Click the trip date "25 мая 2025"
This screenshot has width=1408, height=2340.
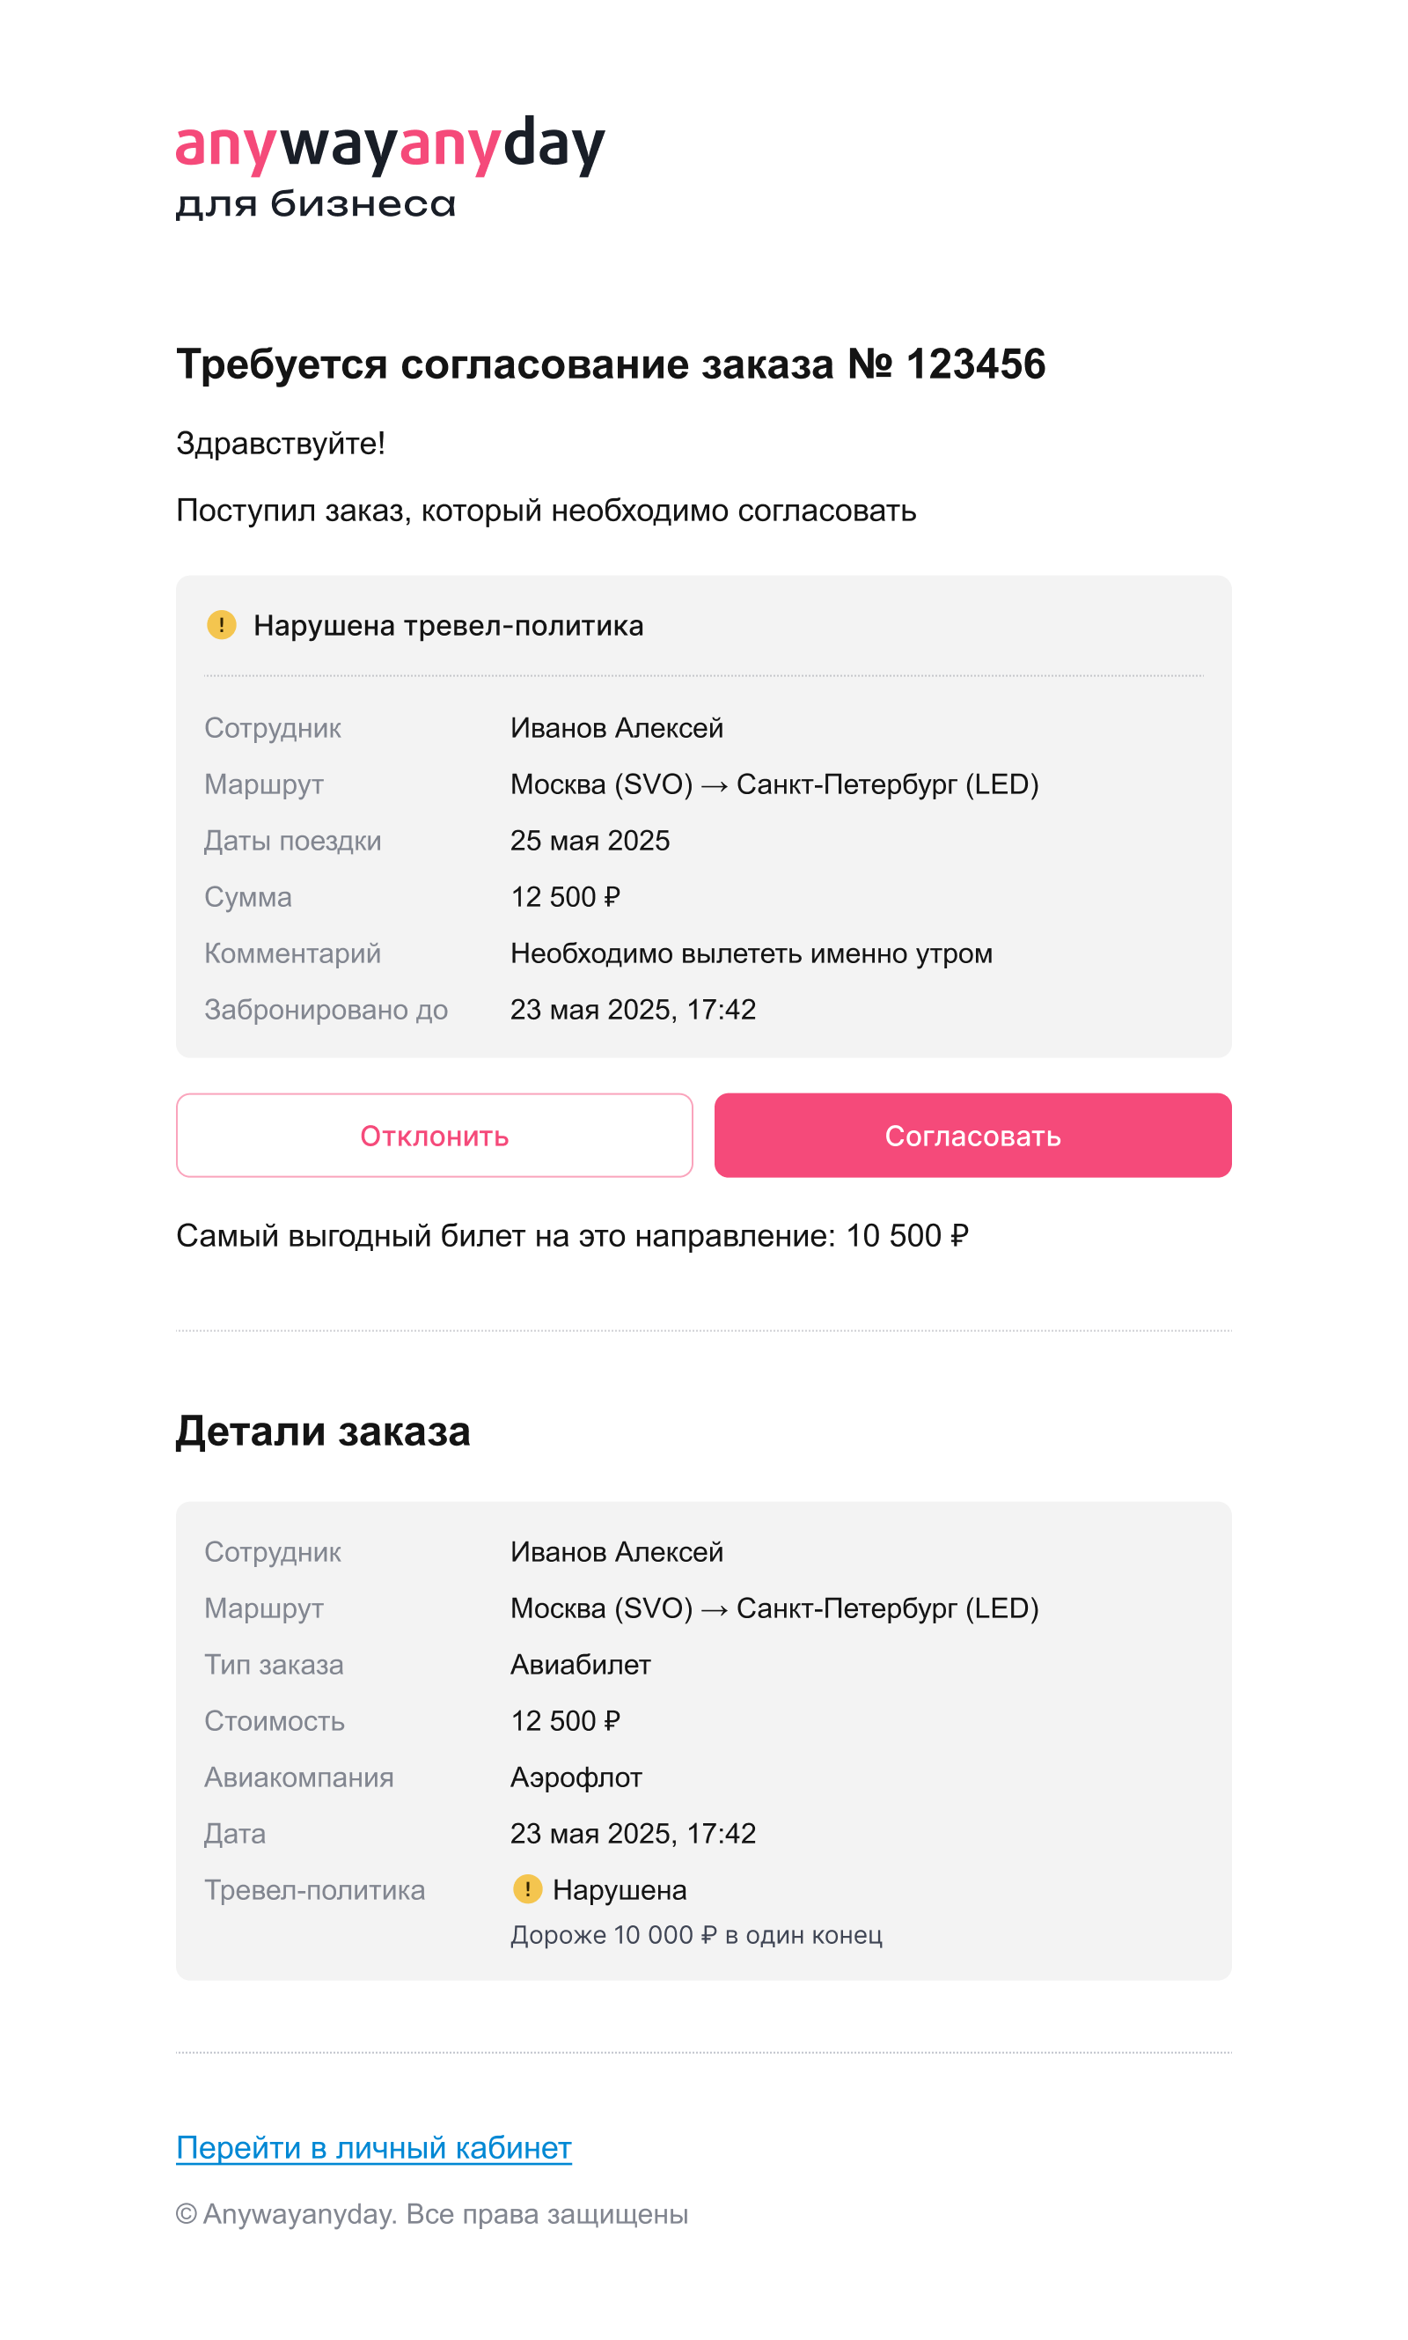point(590,840)
